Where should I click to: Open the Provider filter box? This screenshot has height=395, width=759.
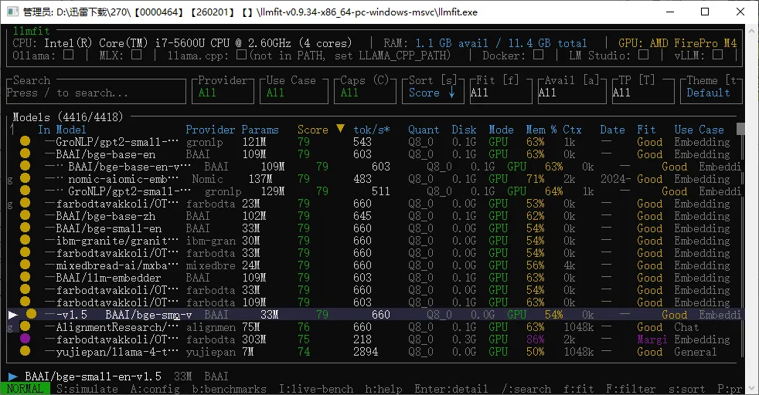pyautogui.click(x=223, y=89)
